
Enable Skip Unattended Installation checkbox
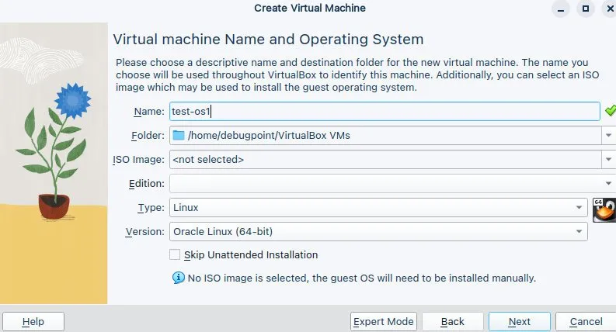tap(175, 254)
